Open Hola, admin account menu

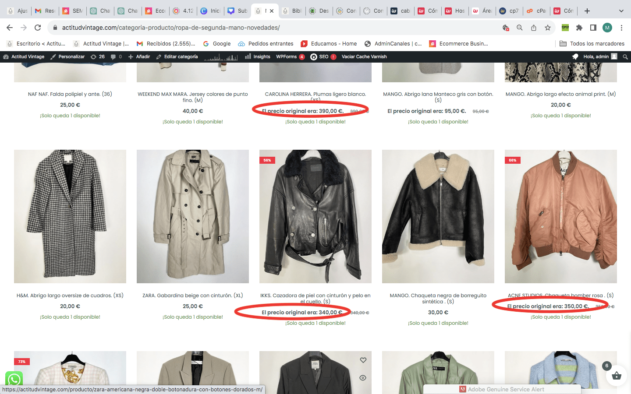600,56
